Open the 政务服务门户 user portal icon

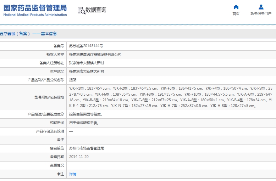pyautogui.click(x=261, y=7)
